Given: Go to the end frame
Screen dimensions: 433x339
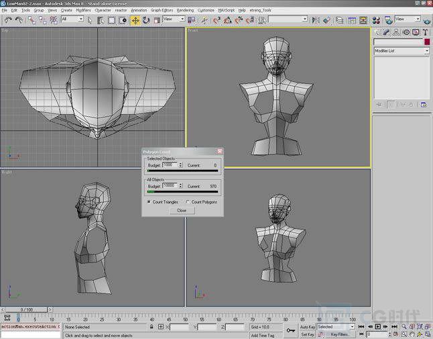Looking at the screenshot, I should click(394, 326).
